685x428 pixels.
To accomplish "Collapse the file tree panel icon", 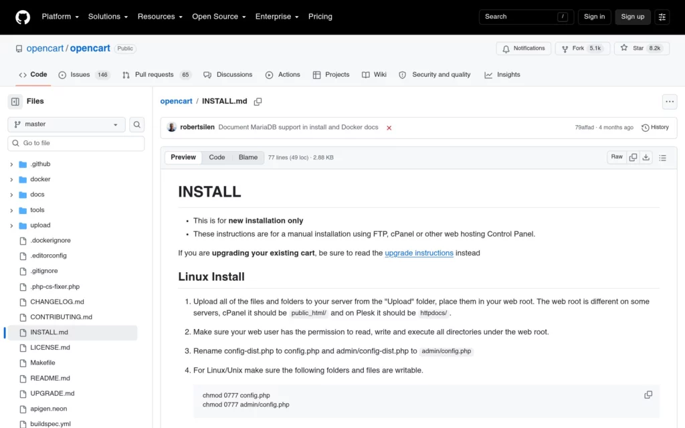I will pyautogui.click(x=15, y=102).
